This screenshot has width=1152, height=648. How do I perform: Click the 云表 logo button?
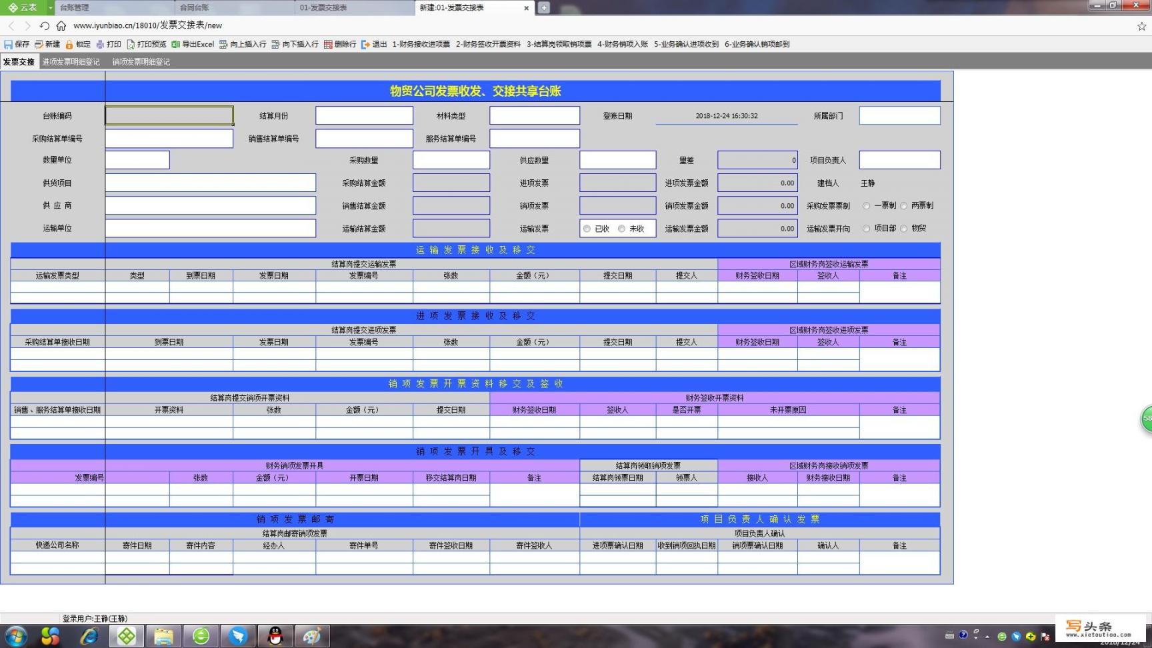coord(23,7)
